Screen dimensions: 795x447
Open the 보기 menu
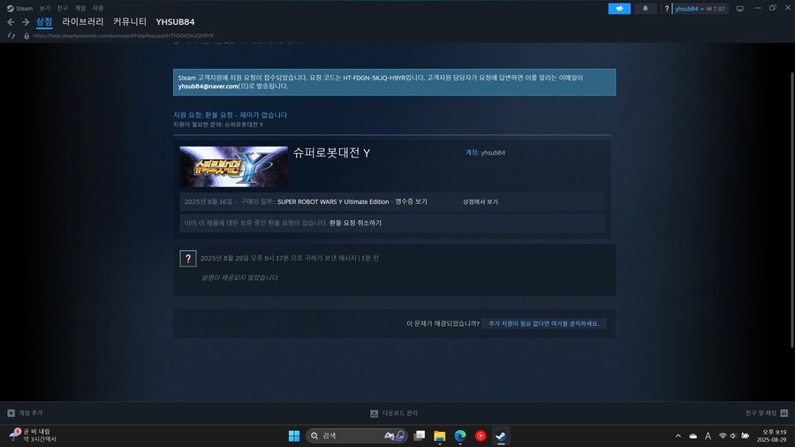[x=45, y=8]
